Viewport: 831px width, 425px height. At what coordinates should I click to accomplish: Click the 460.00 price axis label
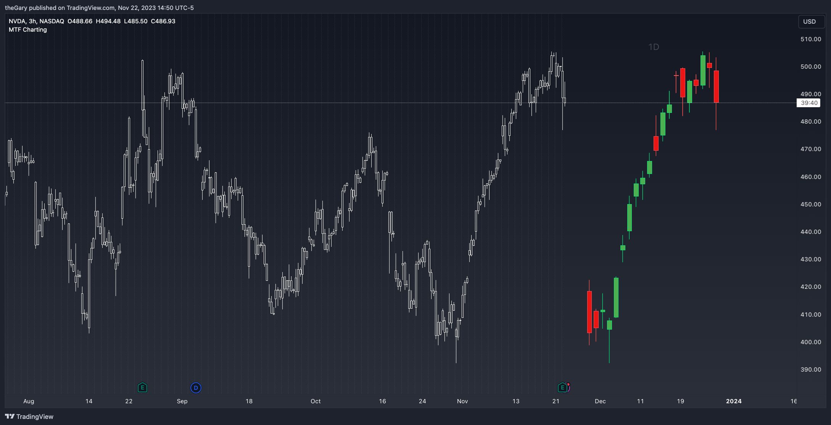[x=811, y=177]
